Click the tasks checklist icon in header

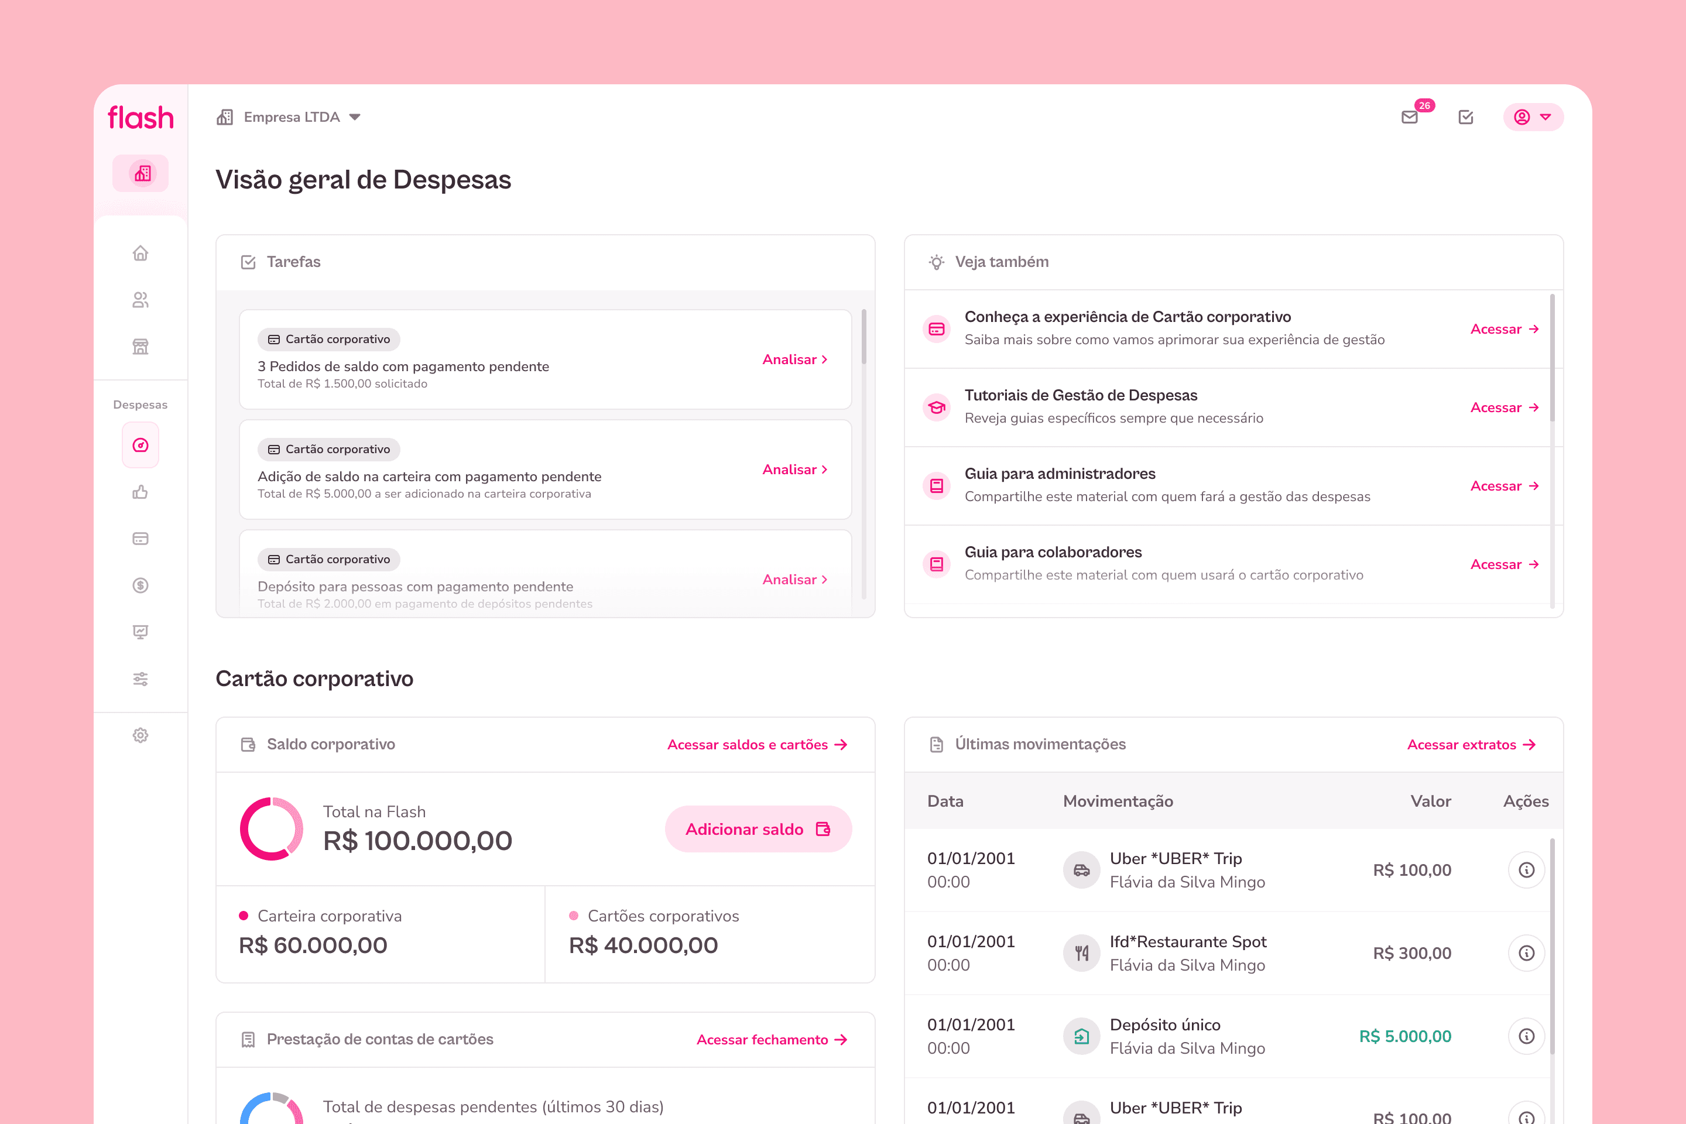(1466, 117)
